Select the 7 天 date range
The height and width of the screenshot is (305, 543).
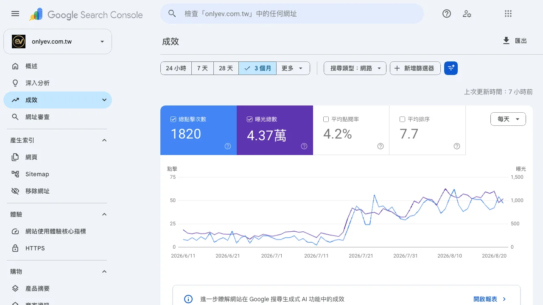(x=202, y=68)
